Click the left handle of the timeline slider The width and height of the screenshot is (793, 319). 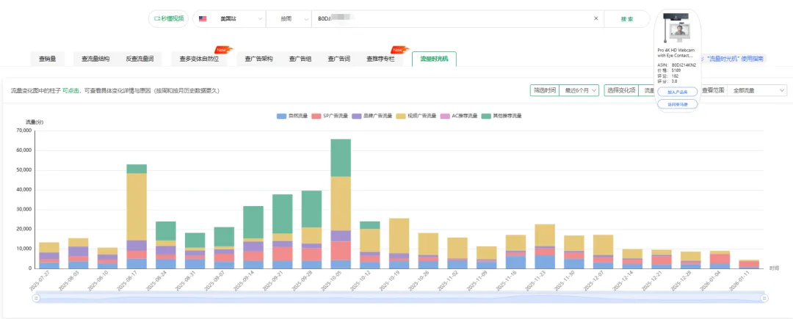tap(34, 298)
